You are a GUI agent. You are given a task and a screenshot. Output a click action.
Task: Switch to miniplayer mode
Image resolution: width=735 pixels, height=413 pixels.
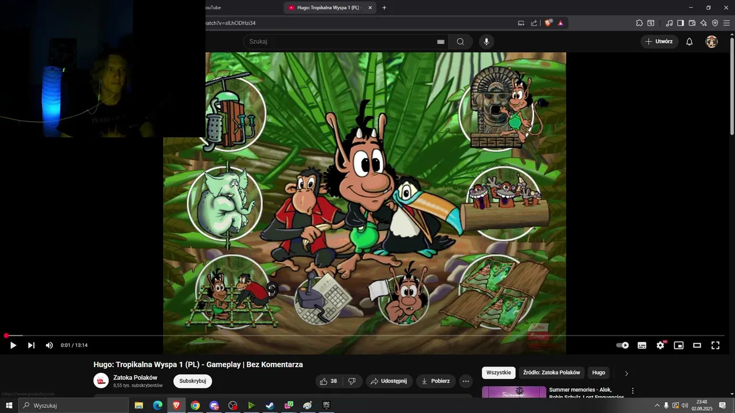coord(679,345)
